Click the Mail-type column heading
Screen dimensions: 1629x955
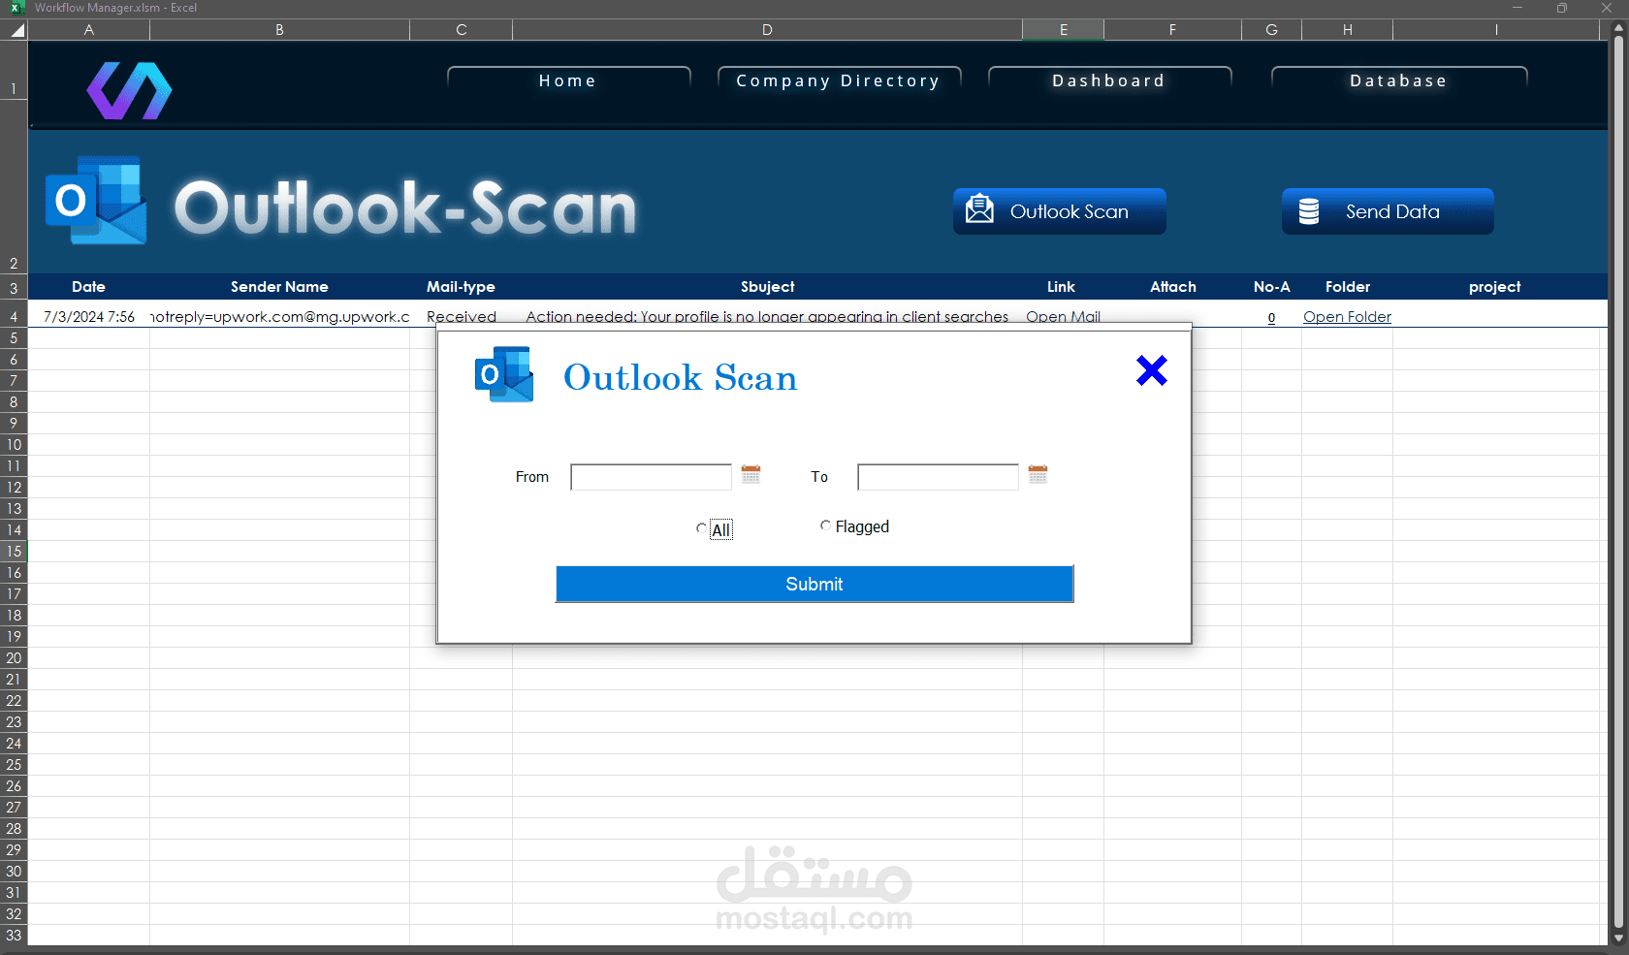pyautogui.click(x=461, y=287)
